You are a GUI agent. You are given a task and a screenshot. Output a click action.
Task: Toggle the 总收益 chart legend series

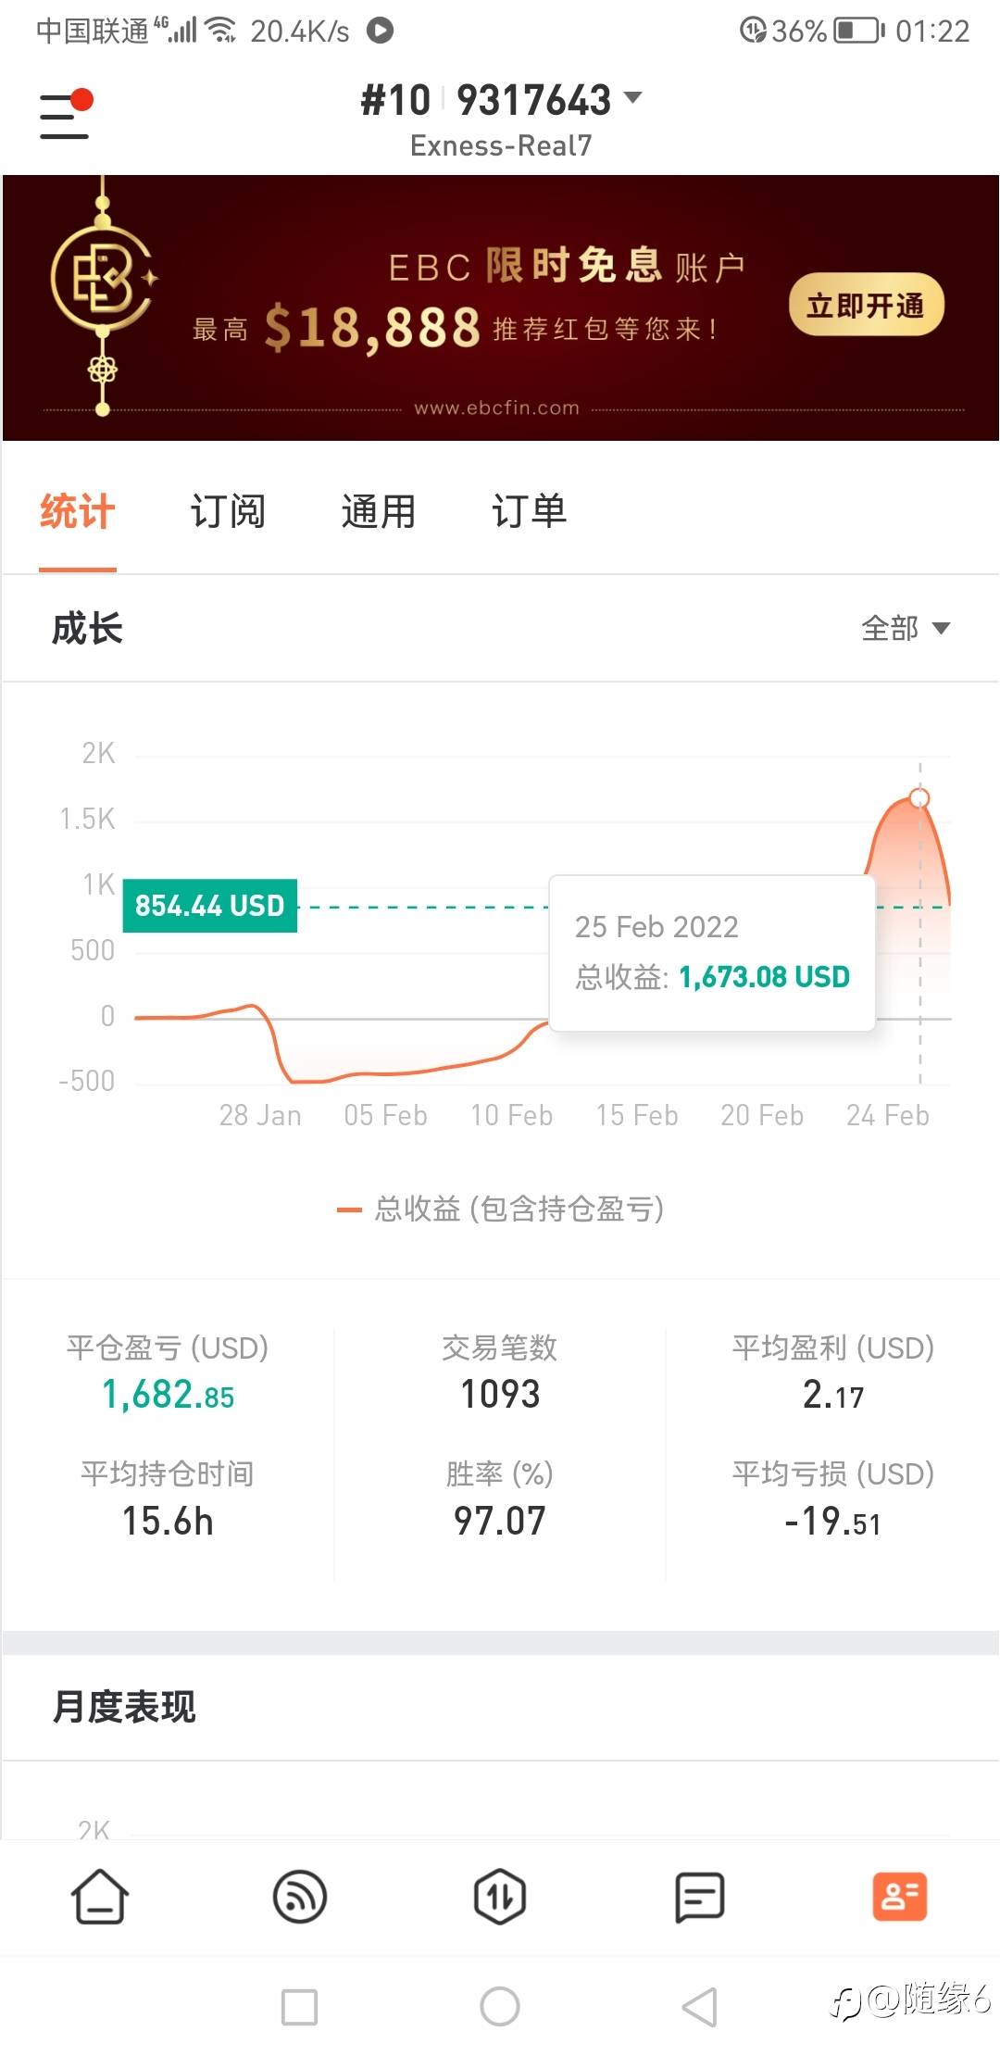point(501,1209)
